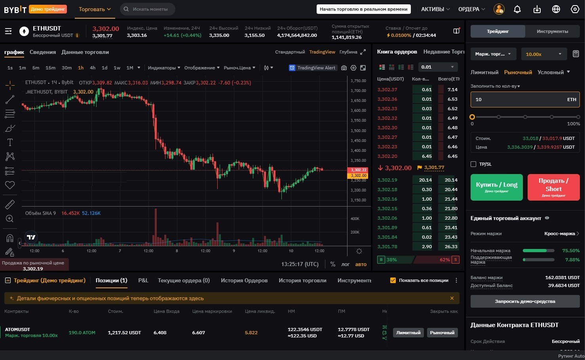Toggle lock all drawing tools icon
585x360 pixels.
[x=10, y=252]
